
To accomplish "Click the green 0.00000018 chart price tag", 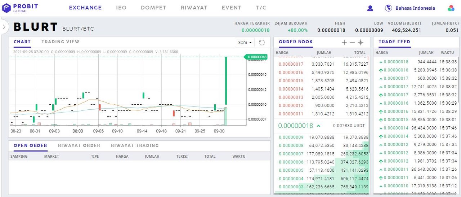I will click(x=256, y=57).
